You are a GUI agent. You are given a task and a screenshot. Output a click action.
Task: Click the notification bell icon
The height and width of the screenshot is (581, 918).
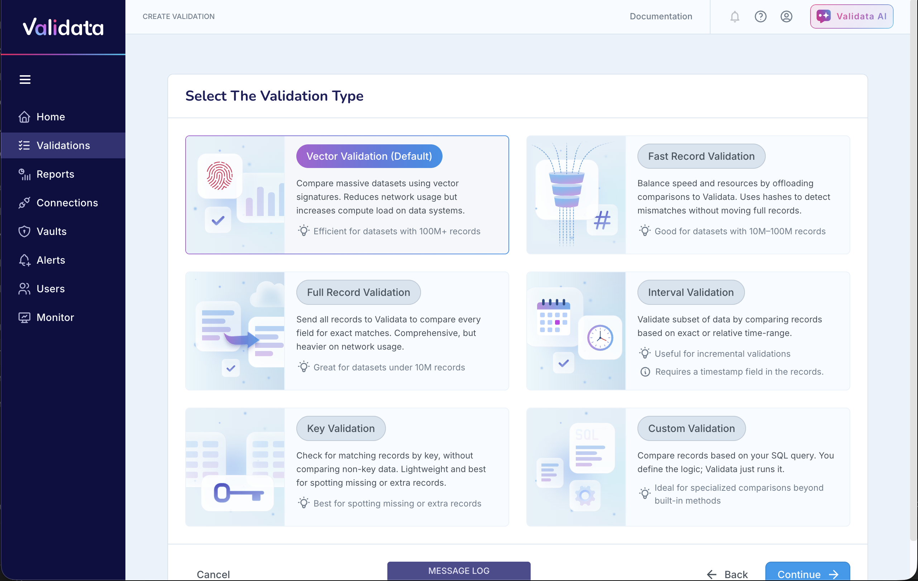coord(735,16)
